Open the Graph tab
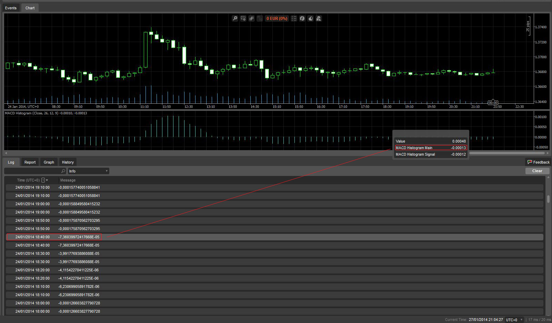552x323 pixels. (49, 162)
